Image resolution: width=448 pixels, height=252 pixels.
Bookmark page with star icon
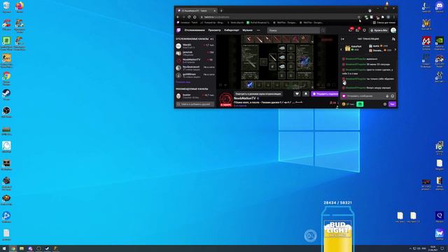click(359, 17)
